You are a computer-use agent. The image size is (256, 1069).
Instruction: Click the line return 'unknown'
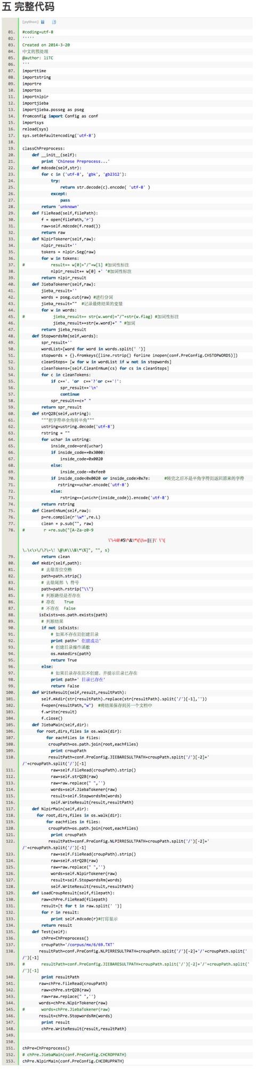point(60,206)
